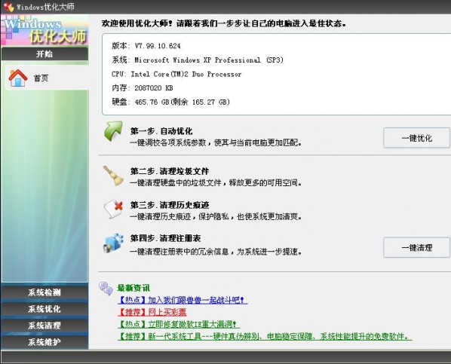Open the 立即修复微软IE重大漏洞 link
Screen dimensions: 451x364
(x=179, y=324)
